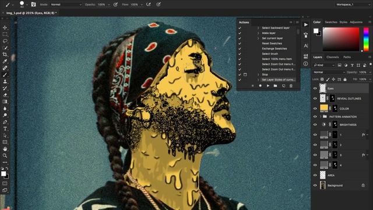Screen dimensions: 373x210
Task: Filter layers by type (T) icon
Action: point(352,65)
